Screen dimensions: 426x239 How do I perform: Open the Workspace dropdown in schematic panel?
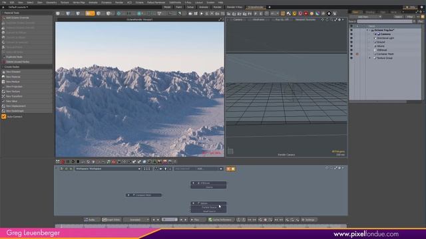[108, 169]
